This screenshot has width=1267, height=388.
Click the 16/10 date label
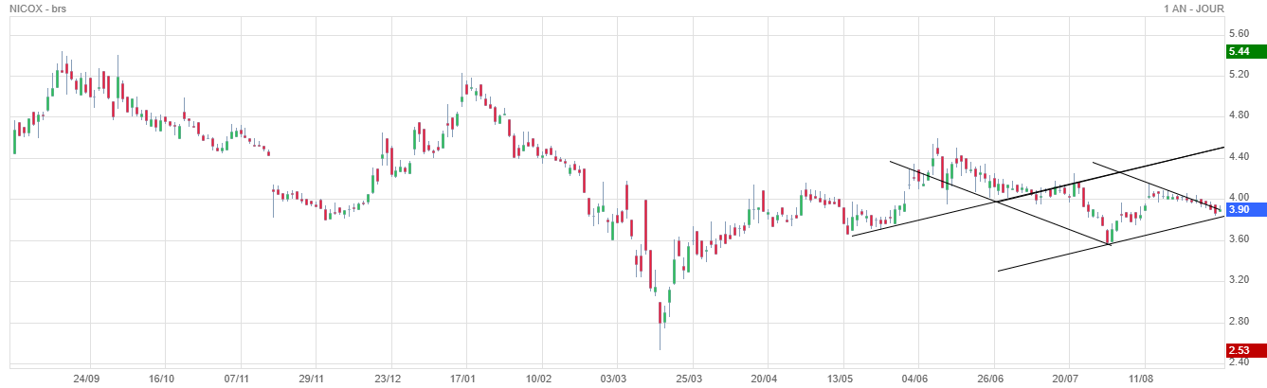tap(162, 378)
